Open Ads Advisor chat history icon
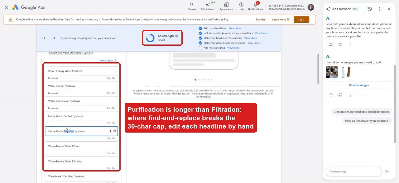399x183 pixels. (x=370, y=9)
